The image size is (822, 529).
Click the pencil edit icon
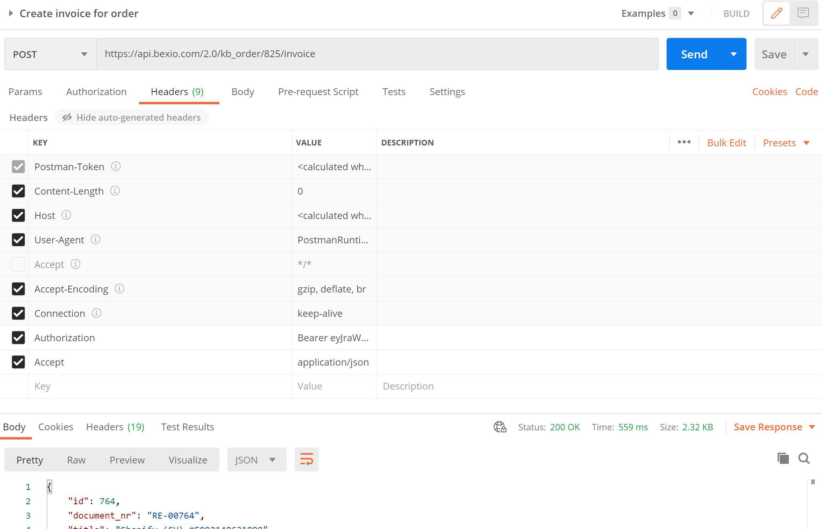point(776,14)
